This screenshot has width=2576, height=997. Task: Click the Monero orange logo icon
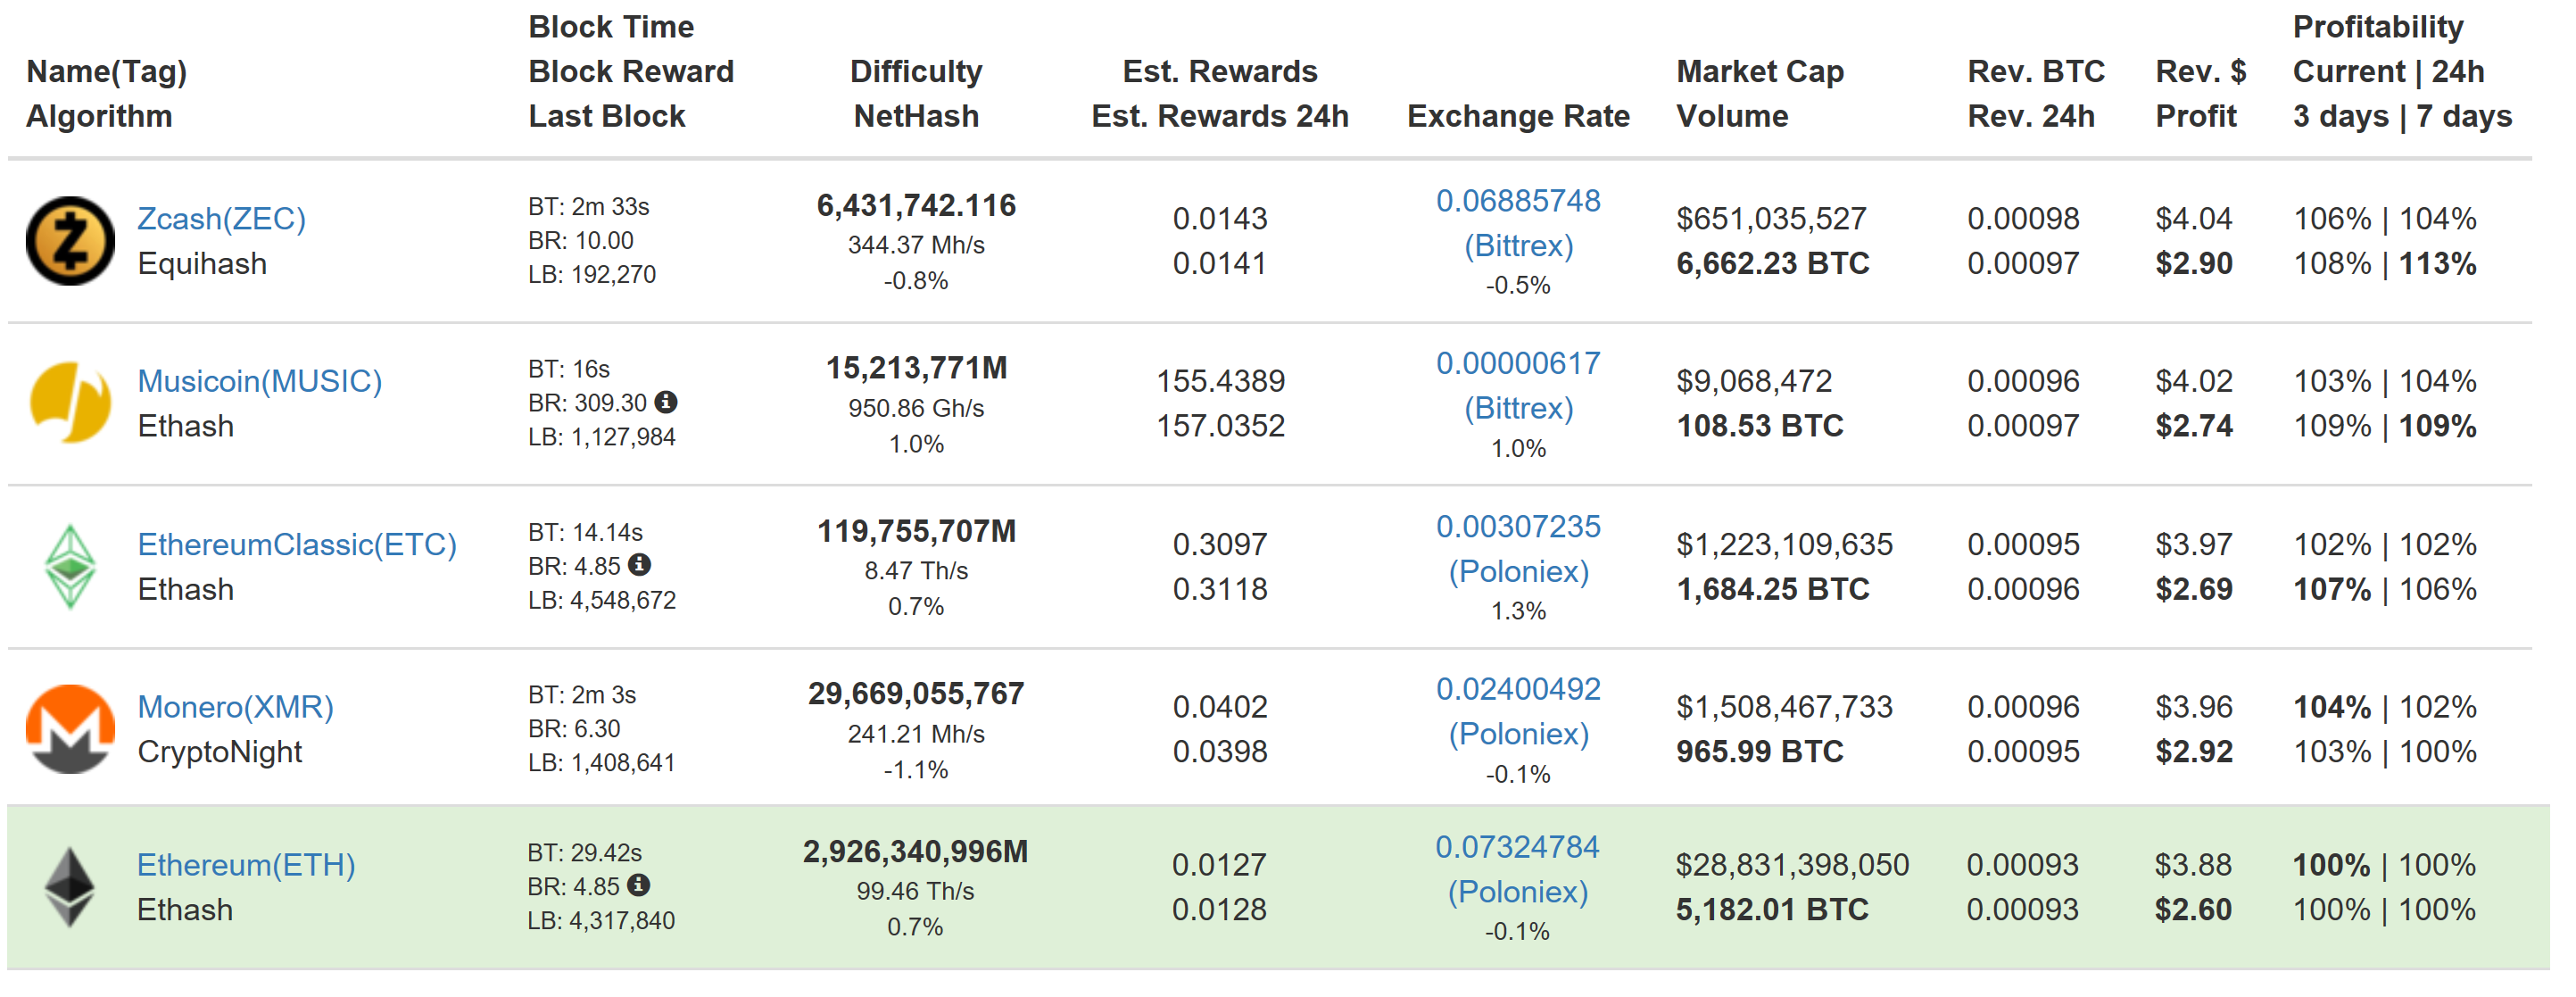click(x=70, y=729)
